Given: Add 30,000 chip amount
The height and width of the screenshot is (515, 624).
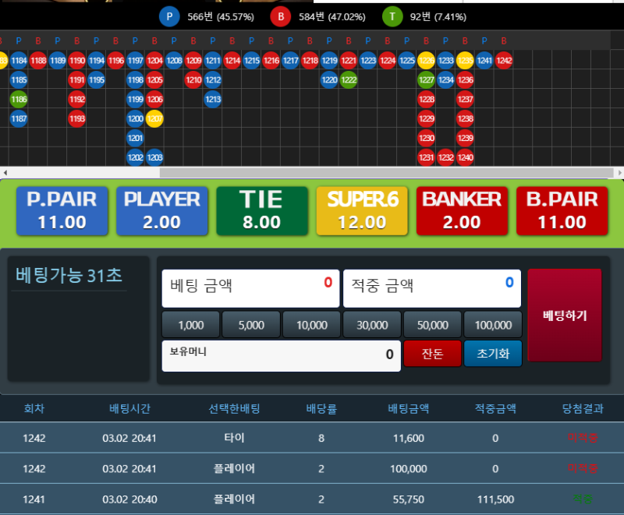Looking at the screenshot, I should [372, 325].
